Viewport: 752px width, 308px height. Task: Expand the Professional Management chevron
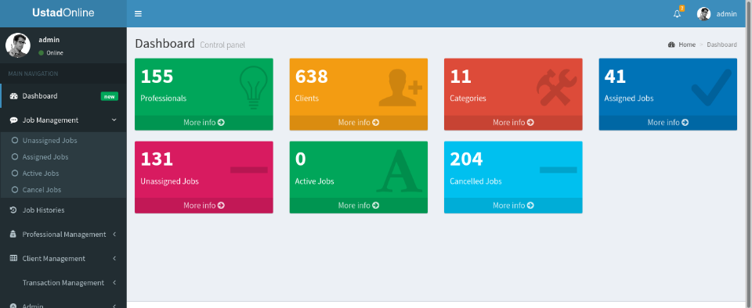point(114,235)
